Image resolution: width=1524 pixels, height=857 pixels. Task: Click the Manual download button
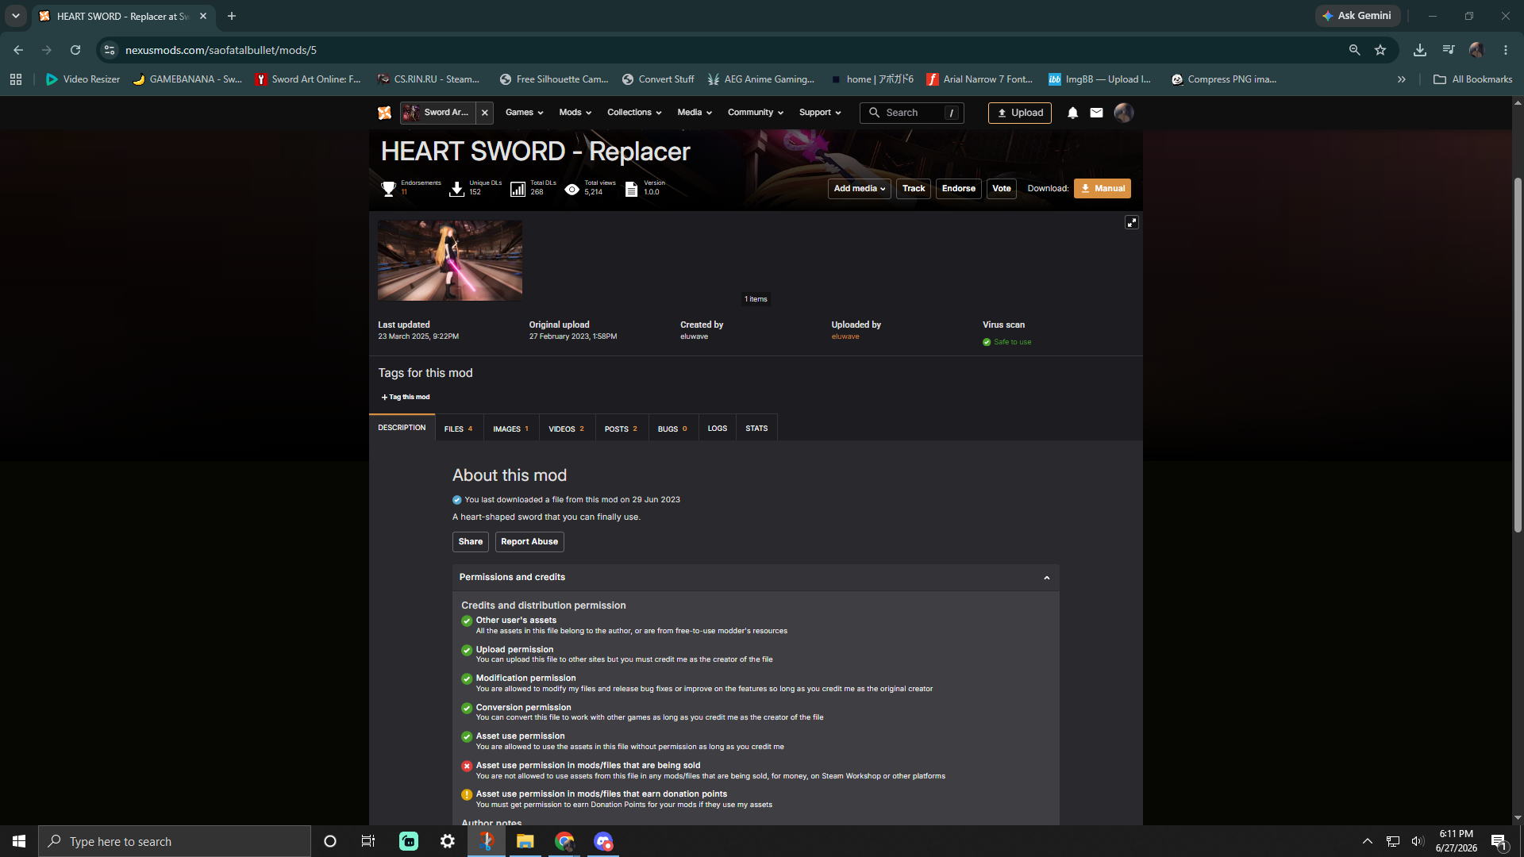coord(1102,189)
